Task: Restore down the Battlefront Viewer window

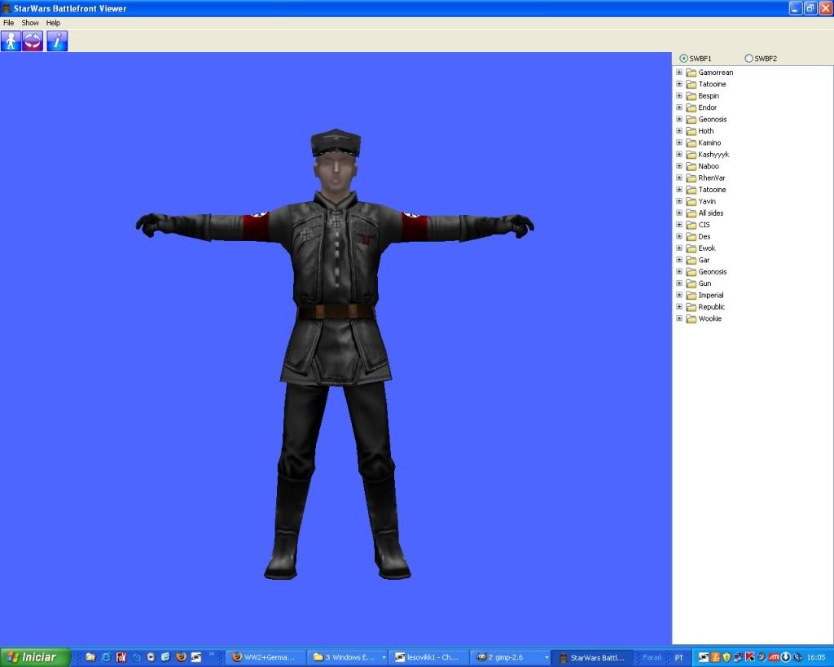Action: pyautogui.click(x=810, y=8)
